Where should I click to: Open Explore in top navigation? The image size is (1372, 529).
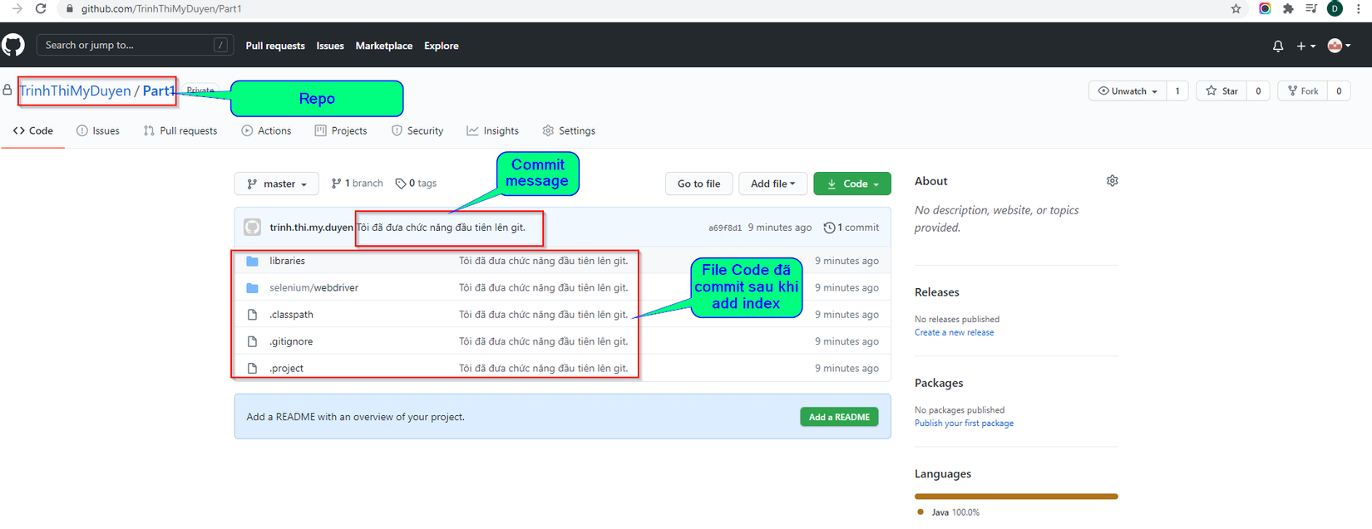[x=442, y=46]
